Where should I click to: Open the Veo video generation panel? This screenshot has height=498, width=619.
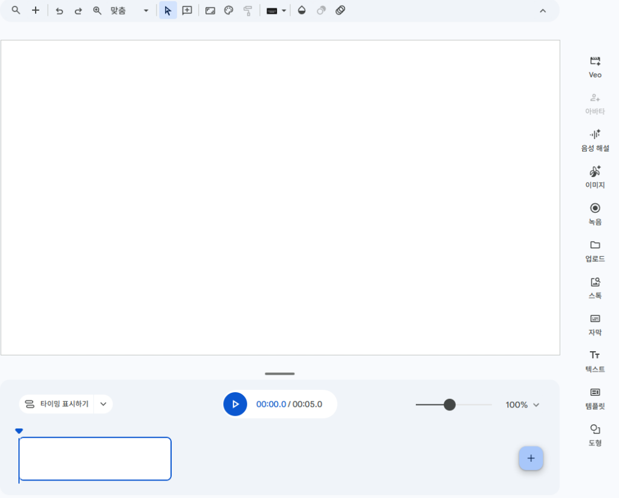(x=595, y=68)
